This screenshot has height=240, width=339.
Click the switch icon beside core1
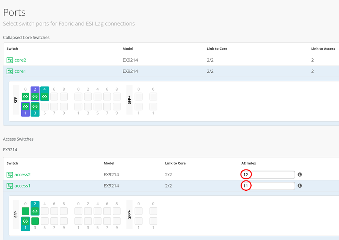pos(10,71)
